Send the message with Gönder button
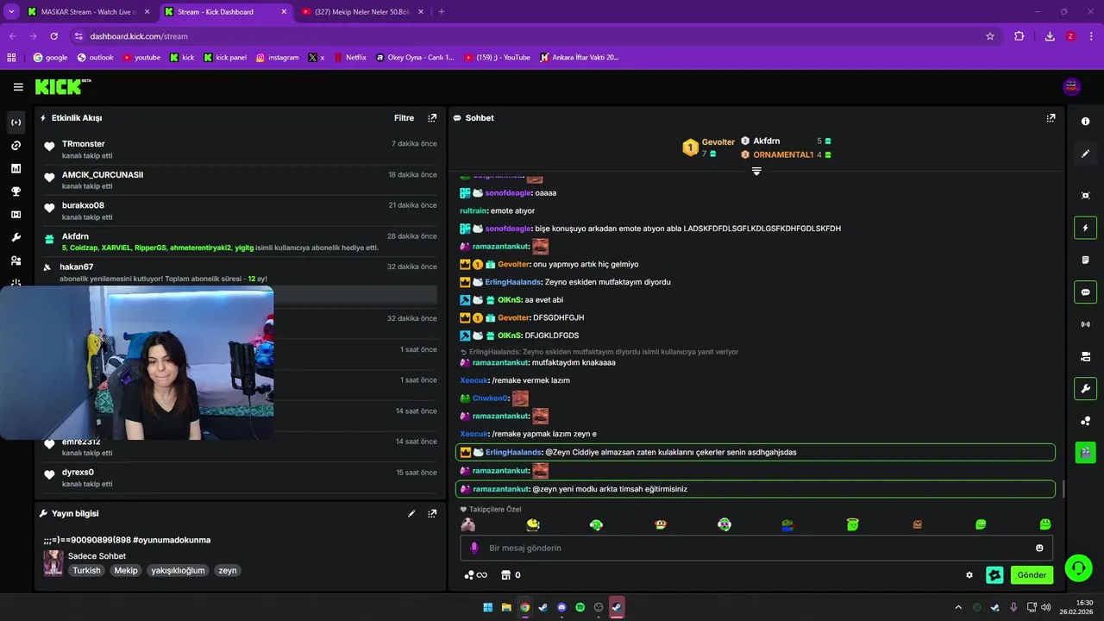Screen dimensions: 1104x621 point(1032,575)
